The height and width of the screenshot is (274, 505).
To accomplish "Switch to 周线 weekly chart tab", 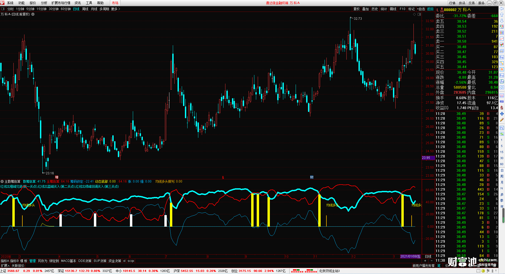I will coord(85,9).
